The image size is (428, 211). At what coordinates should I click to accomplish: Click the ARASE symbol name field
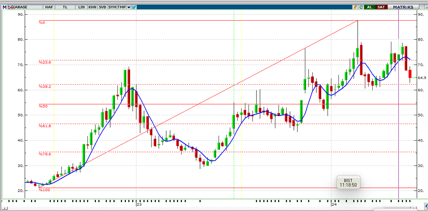coord(29,7)
